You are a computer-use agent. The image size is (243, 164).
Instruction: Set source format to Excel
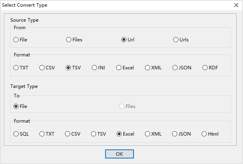tap(119, 68)
